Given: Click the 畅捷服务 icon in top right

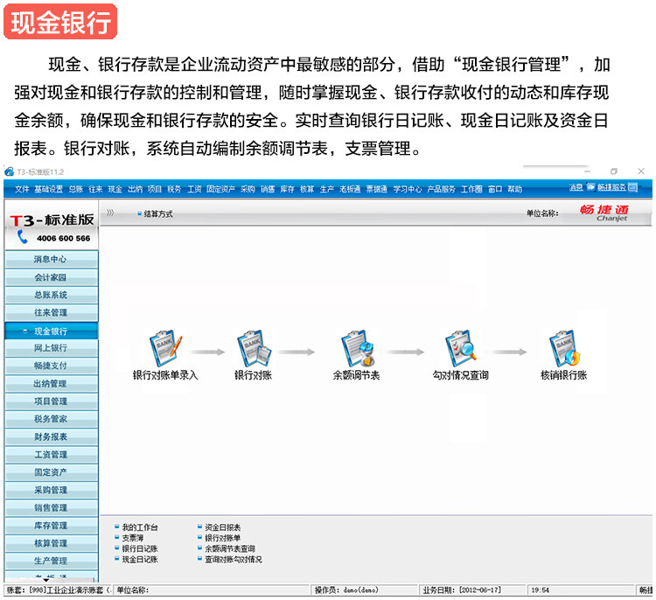Looking at the screenshot, I should point(591,187).
